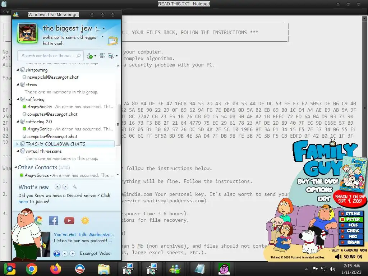The image size is (368, 276).
Task: Collapse the suffering 2.0 group
Action: click(x=18, y=121)
